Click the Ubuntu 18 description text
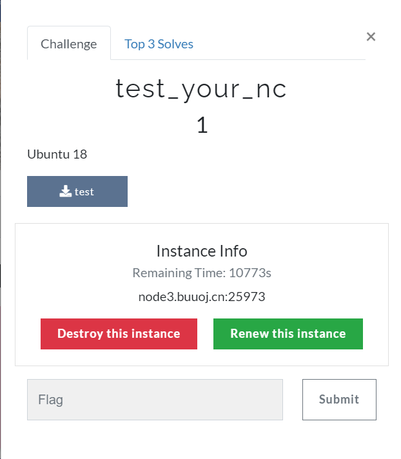The height and width of the screenshot is (459, 401). click(57, 154)
